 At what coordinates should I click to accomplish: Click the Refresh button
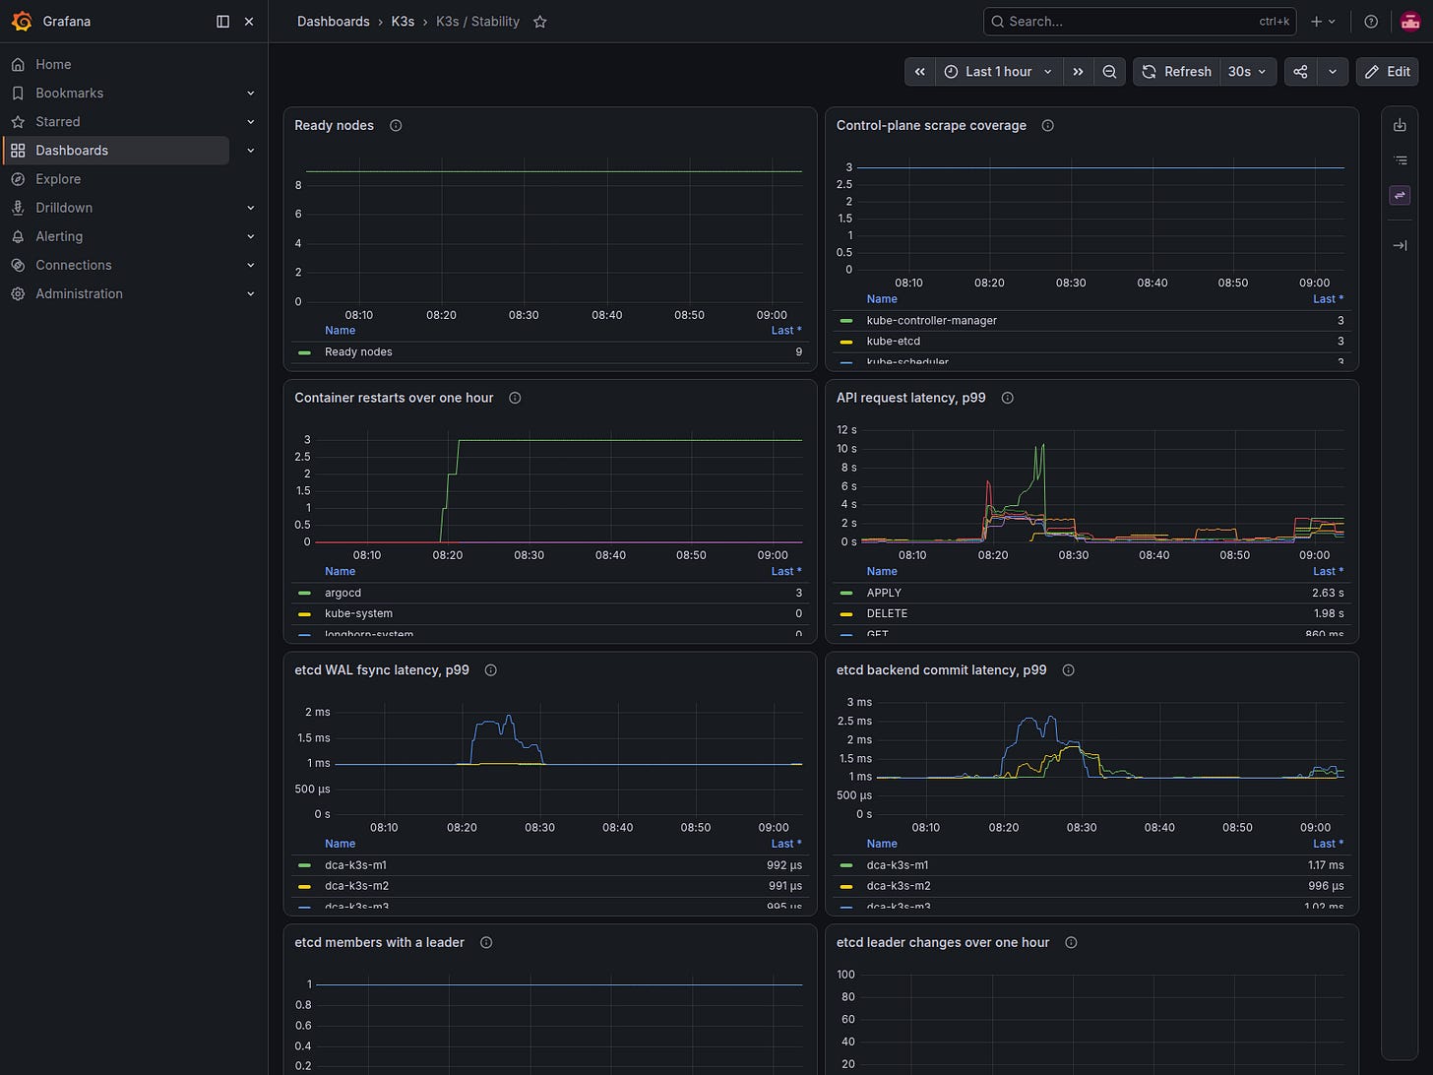[1176, 72]
